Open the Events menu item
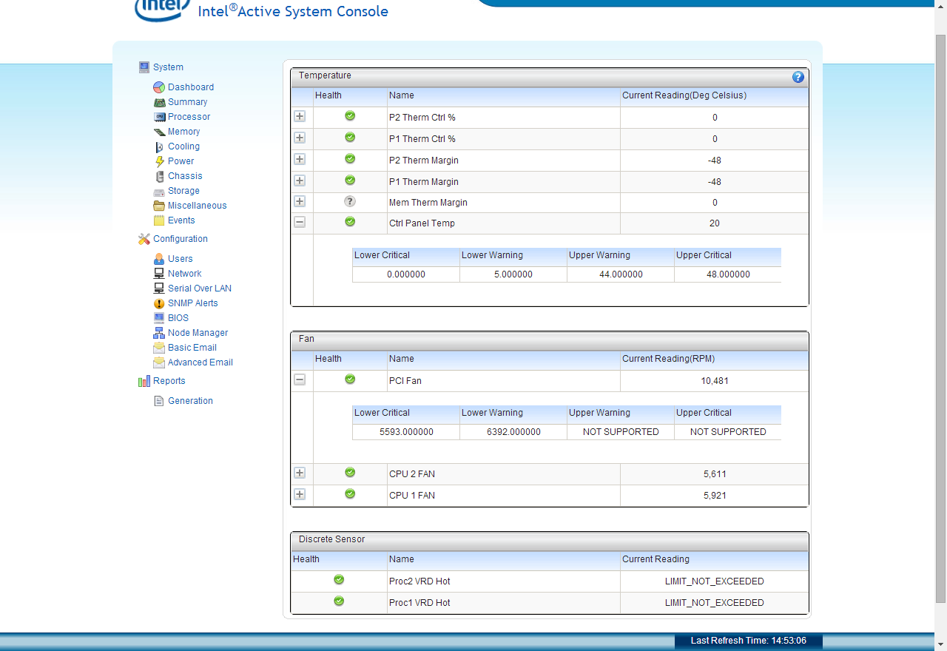Screen dimensions: 947x651 (x=181, y=220)
